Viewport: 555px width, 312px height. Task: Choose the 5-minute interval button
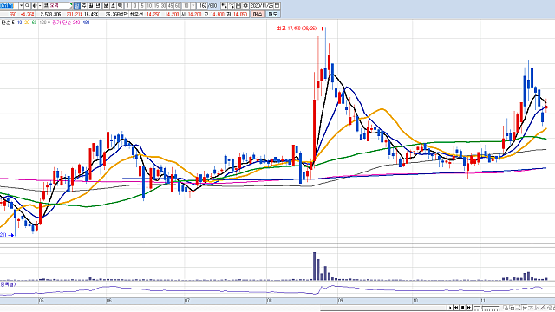tap(142, 6)
